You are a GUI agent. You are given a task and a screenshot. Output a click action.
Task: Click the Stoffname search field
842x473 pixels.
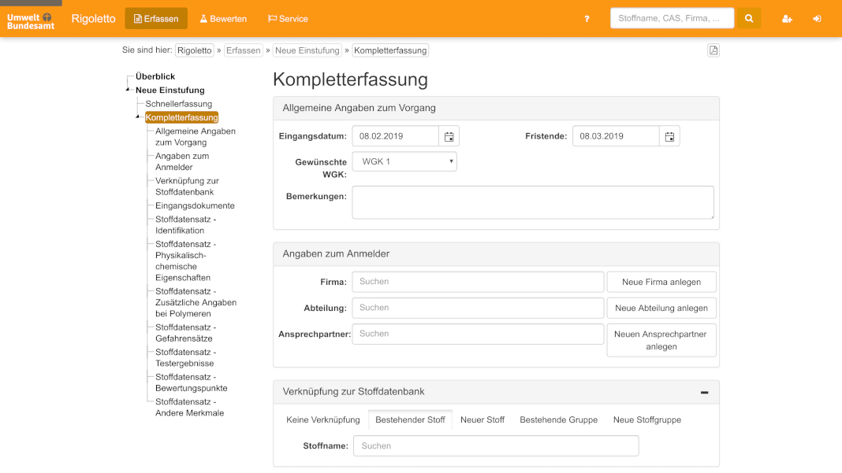[496, 445]
